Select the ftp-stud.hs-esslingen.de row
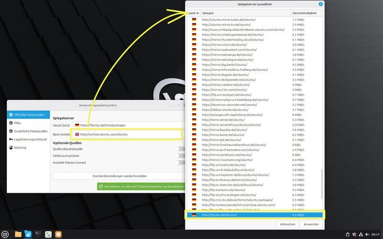Image resolution: width=383 pixels, height=239 pixels. pyautogui.click(x=255, y=195)
